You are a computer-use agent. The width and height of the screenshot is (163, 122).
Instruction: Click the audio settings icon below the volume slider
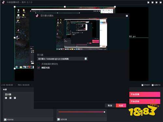59,119
